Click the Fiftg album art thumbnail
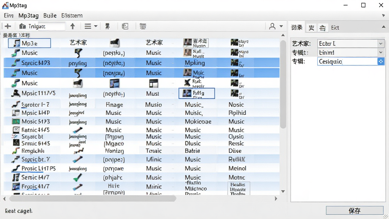This screenshot has height=219, width=389. (x=187, y=93)
